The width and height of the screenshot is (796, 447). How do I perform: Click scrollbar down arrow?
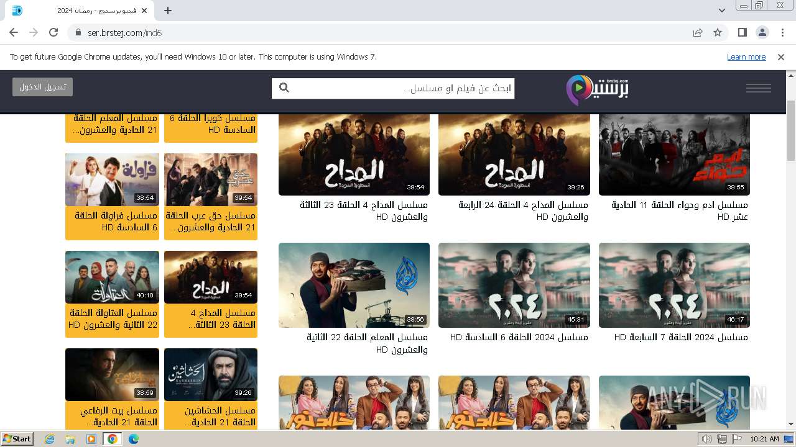coord(791,424)
